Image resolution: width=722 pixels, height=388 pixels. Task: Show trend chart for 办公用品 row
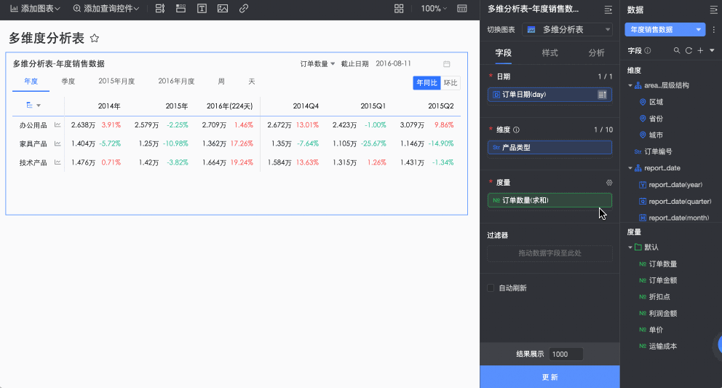[57, 125]
